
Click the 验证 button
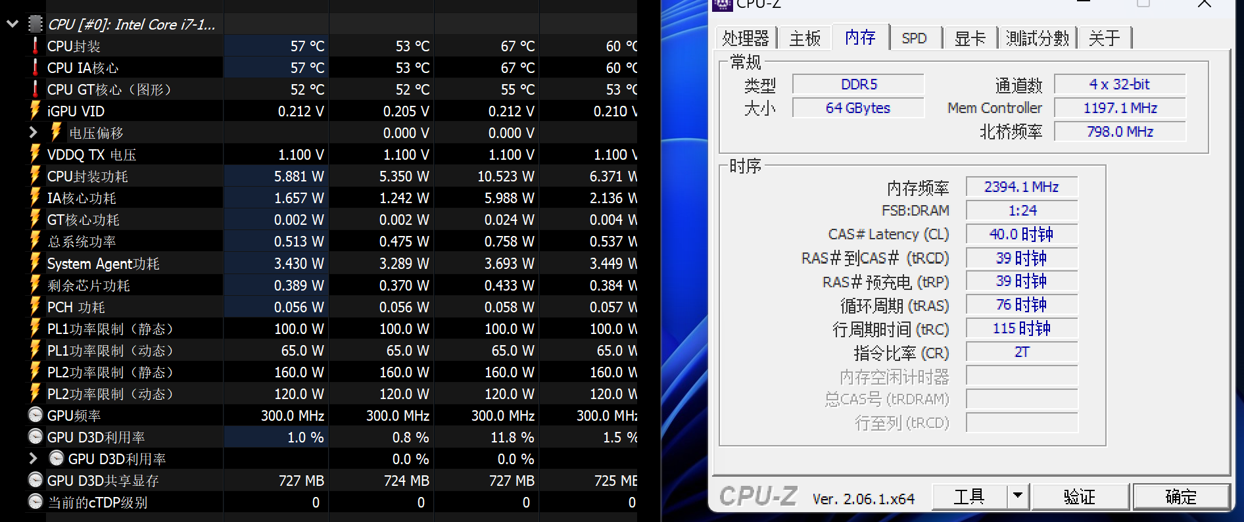pyautogui.click(x=1080, y=496)
